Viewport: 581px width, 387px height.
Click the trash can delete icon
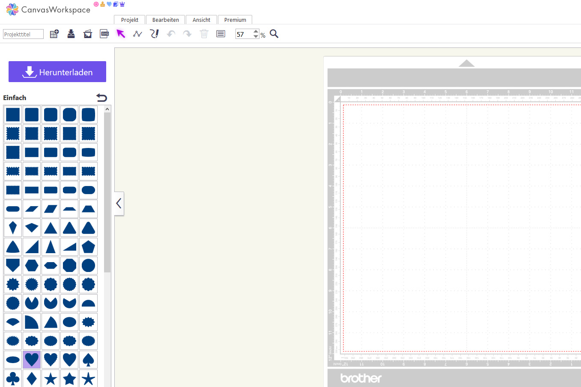(204, 34)
